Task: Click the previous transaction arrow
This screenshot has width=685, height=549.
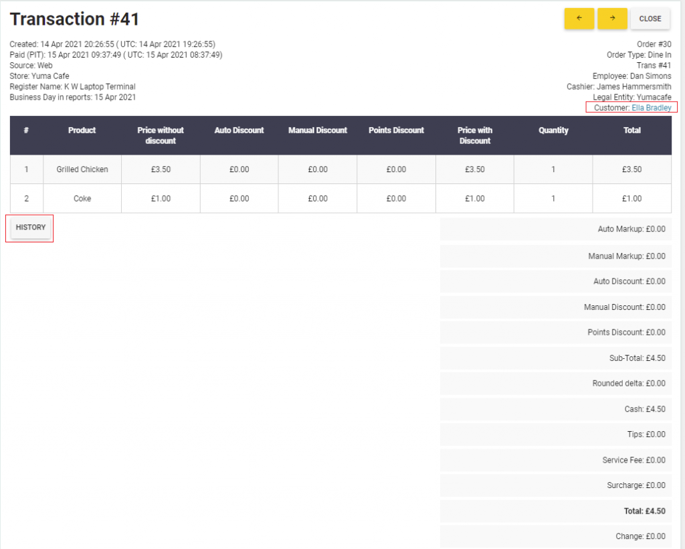Action: (x=578, y=19)
